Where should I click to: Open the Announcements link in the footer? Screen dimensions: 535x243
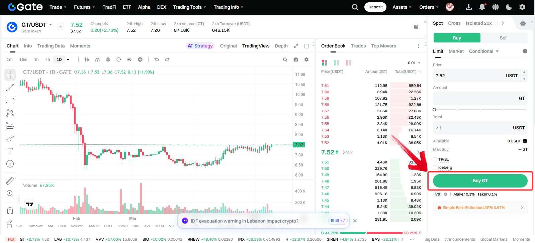(460, 239)
